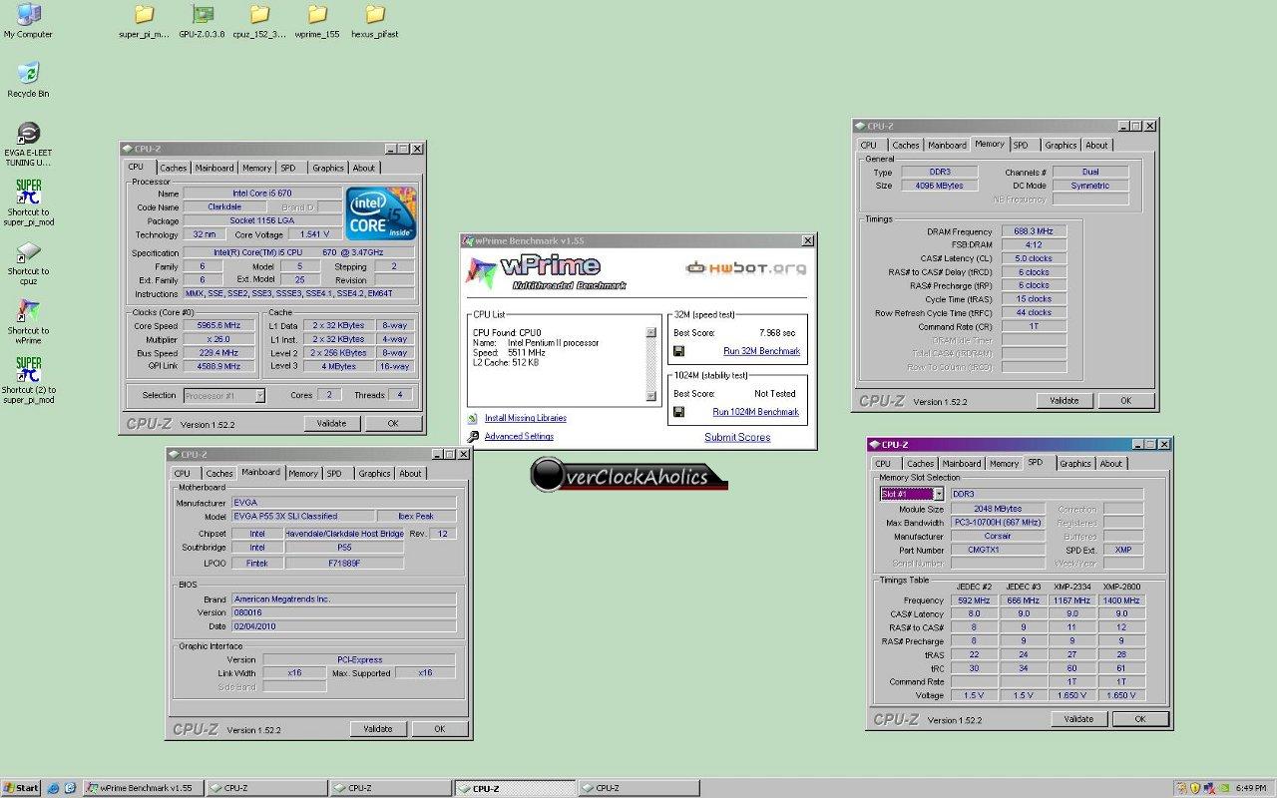Click the Intel Core i5 670 name field
This screenshot has height=798, width=1277.
(262, 194)
